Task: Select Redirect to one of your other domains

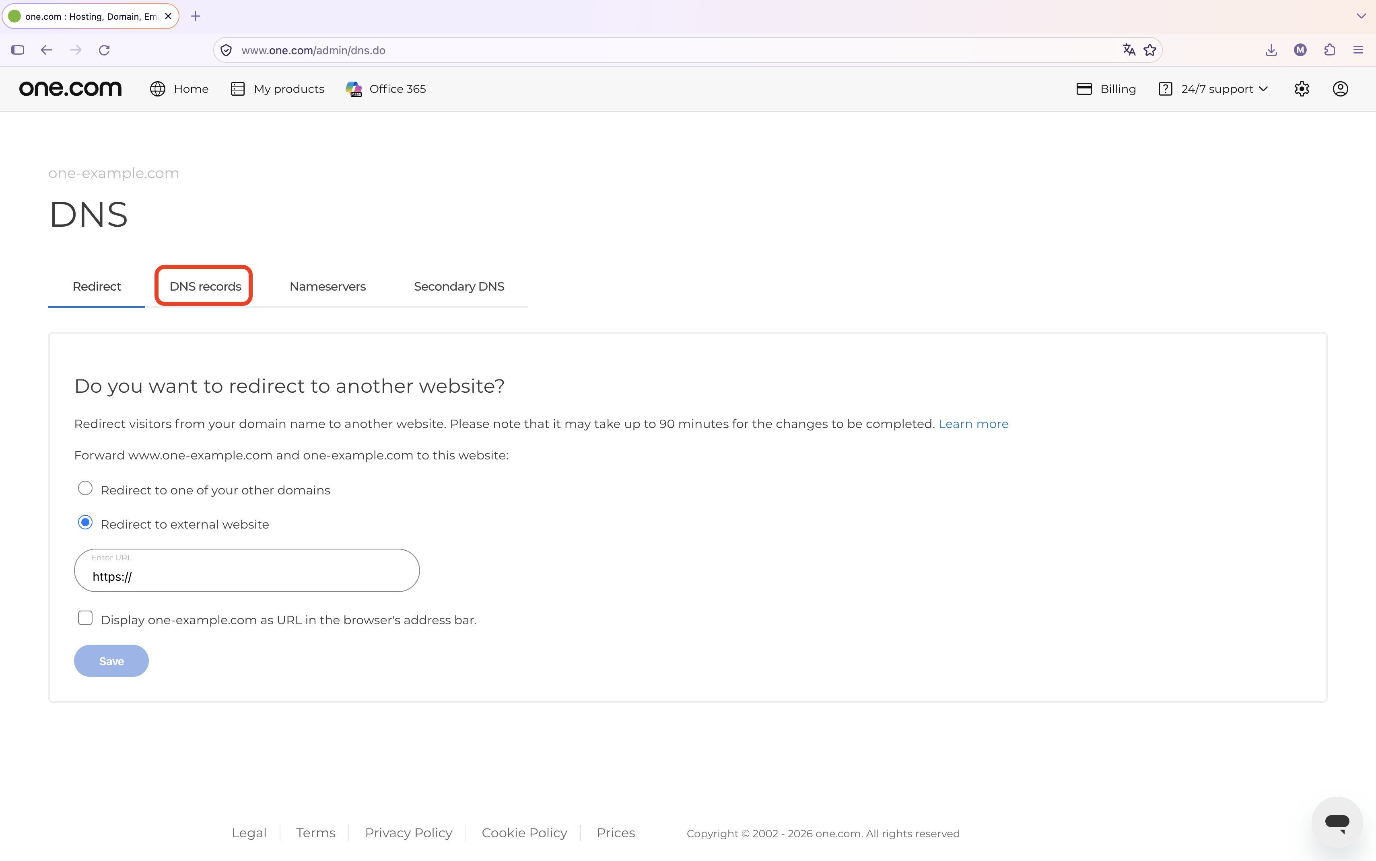Action: pos(85,489)
